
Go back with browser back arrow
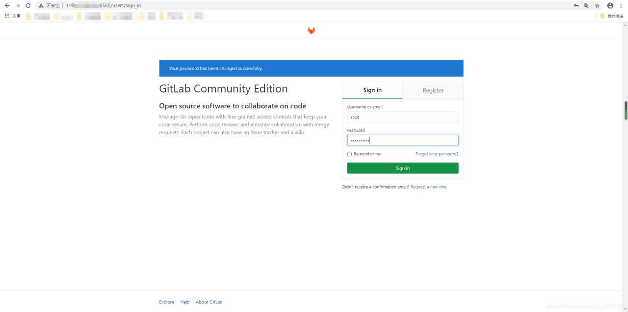(x=7, y=5)
